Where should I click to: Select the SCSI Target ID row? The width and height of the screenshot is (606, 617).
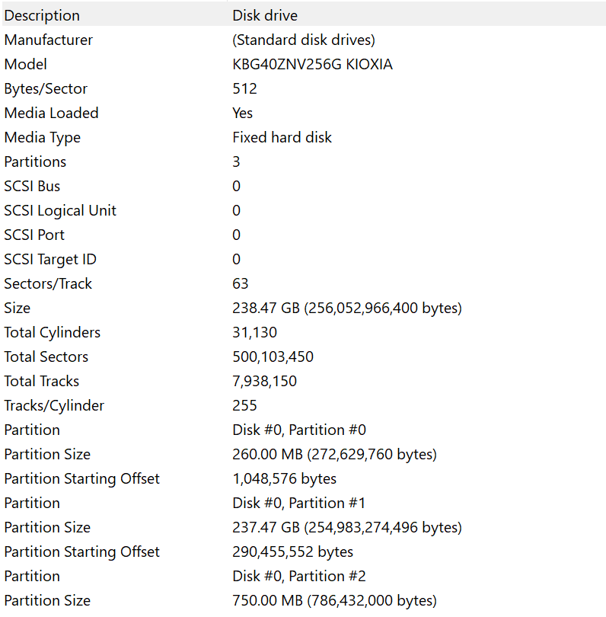tap(52, 259)
